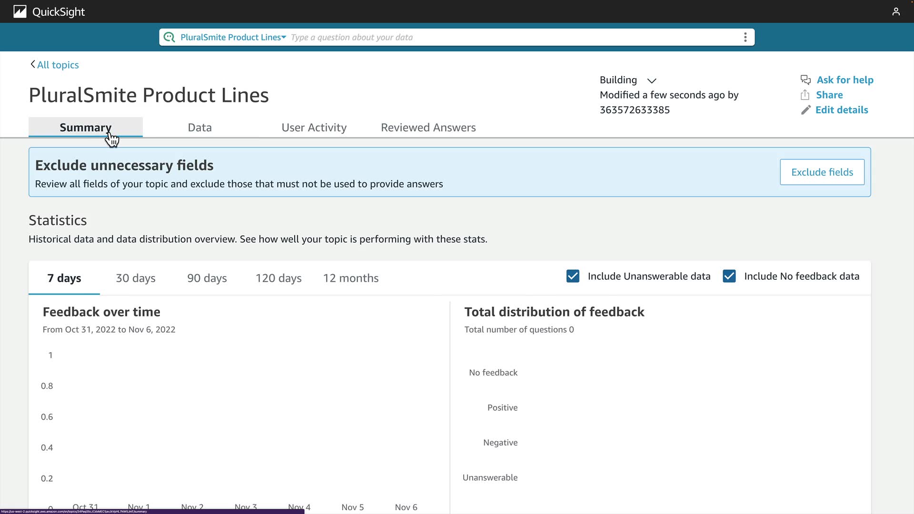Click the Ask for help chat icon
914x514 pixels.
click(805, 80)
